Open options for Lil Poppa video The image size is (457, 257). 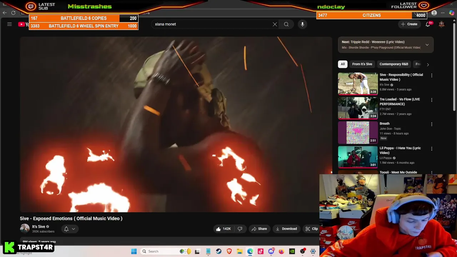click(x=432, y=148)
